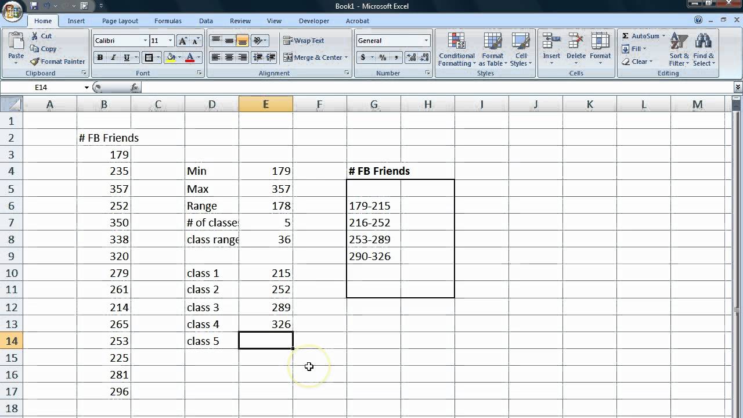Open the Review tab
The width and height of the screenshot is (743, 418).
[240, 21]
